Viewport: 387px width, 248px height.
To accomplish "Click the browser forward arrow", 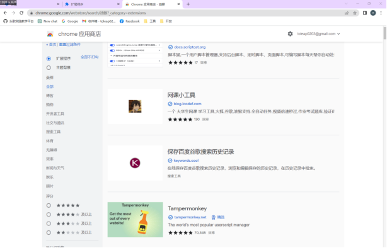I will pos(13,13).
